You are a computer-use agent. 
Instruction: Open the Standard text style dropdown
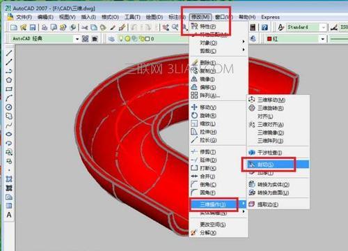(x=323, y=27)
